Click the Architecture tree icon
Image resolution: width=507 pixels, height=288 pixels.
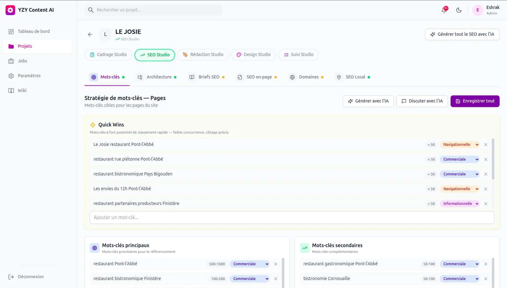(x=140, y=77)
